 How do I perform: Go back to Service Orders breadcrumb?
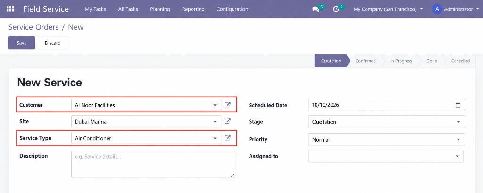tap(33, 27)
